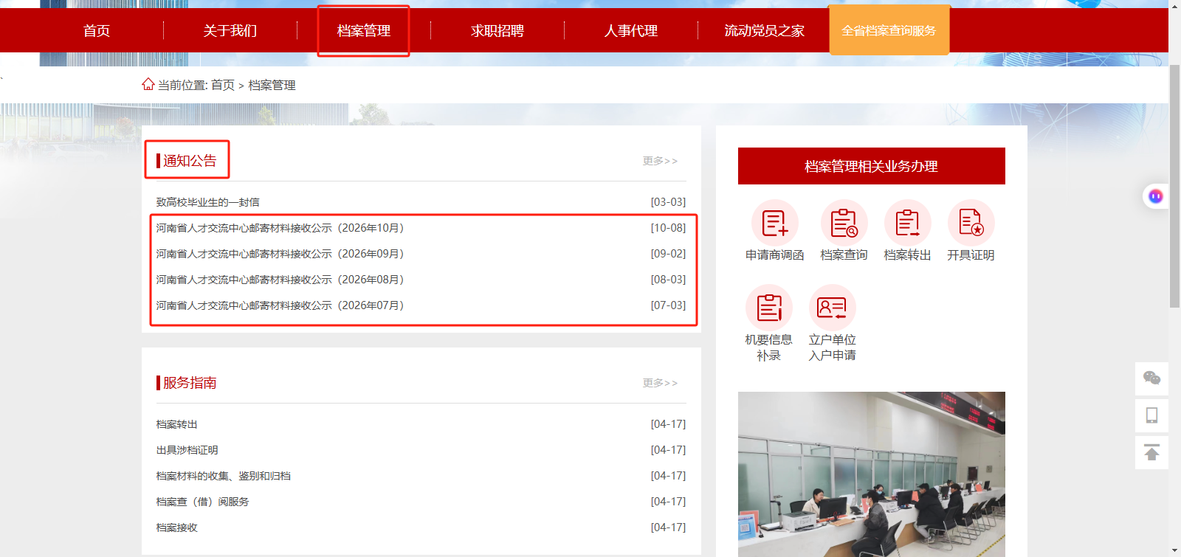Open the 档案查（借）阅服务 guide entry
Screen dimensions: 1181x557
tap(202, 502)
